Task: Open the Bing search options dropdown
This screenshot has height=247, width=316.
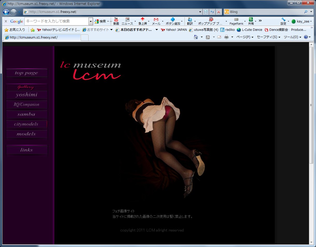Action: tap(311, 12)
